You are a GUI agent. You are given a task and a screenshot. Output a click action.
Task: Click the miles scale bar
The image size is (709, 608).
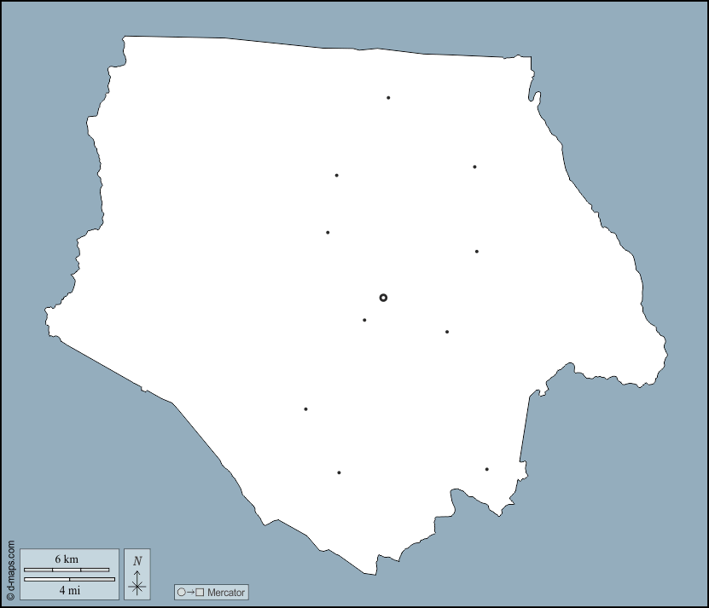(x=69, y=579)
